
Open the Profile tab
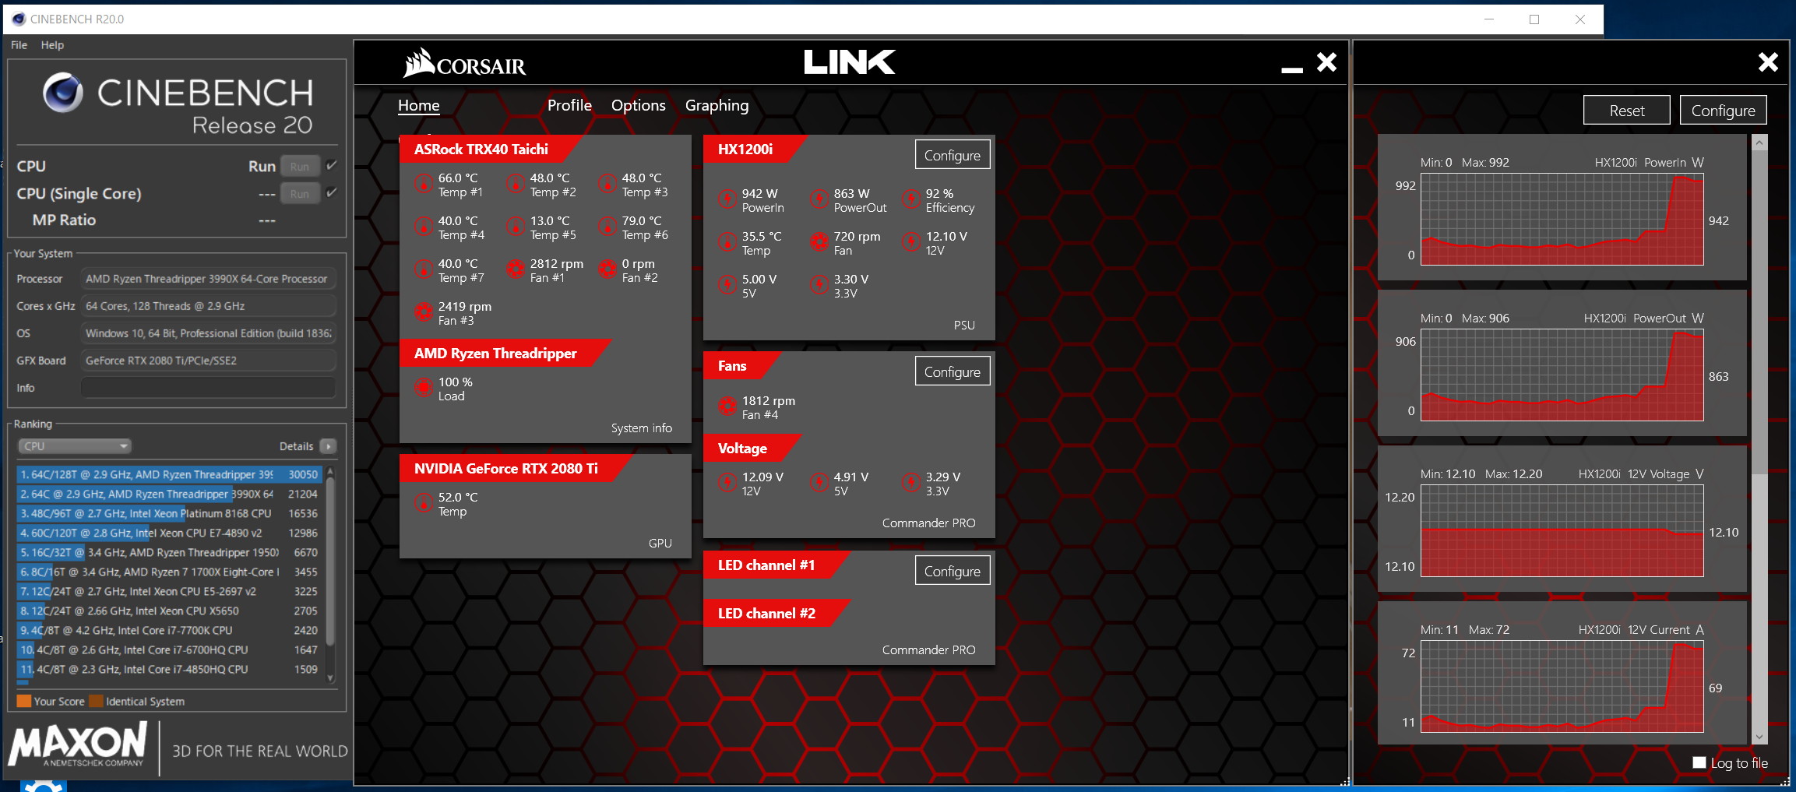(569, 105)
